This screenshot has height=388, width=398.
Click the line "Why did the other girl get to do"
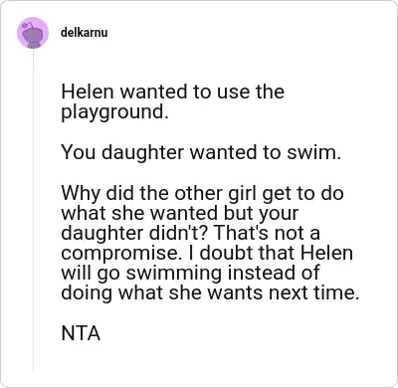coord(202,193)
